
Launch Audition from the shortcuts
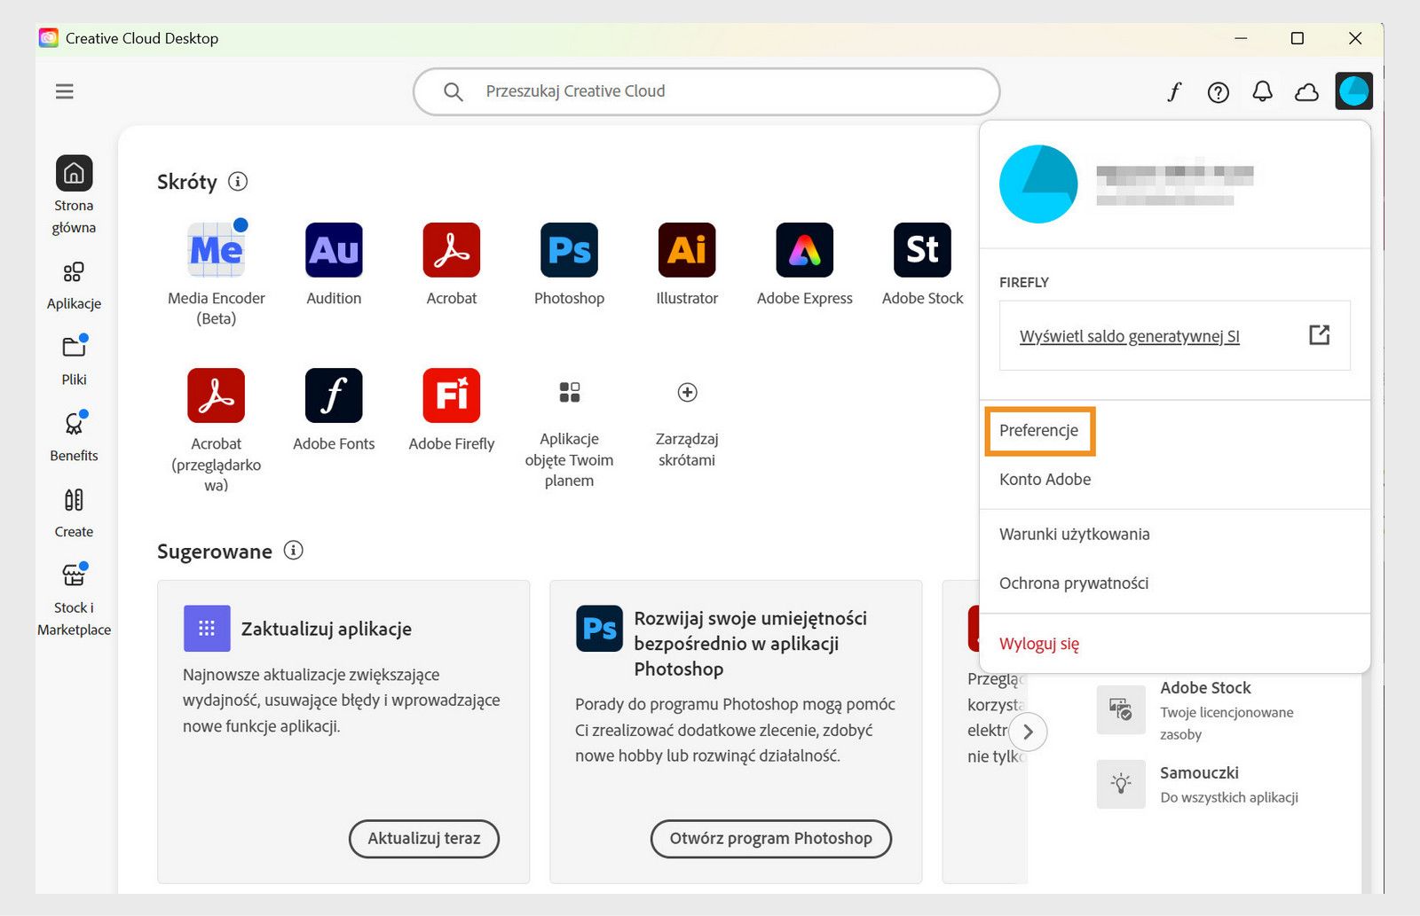tap(333, 251)
